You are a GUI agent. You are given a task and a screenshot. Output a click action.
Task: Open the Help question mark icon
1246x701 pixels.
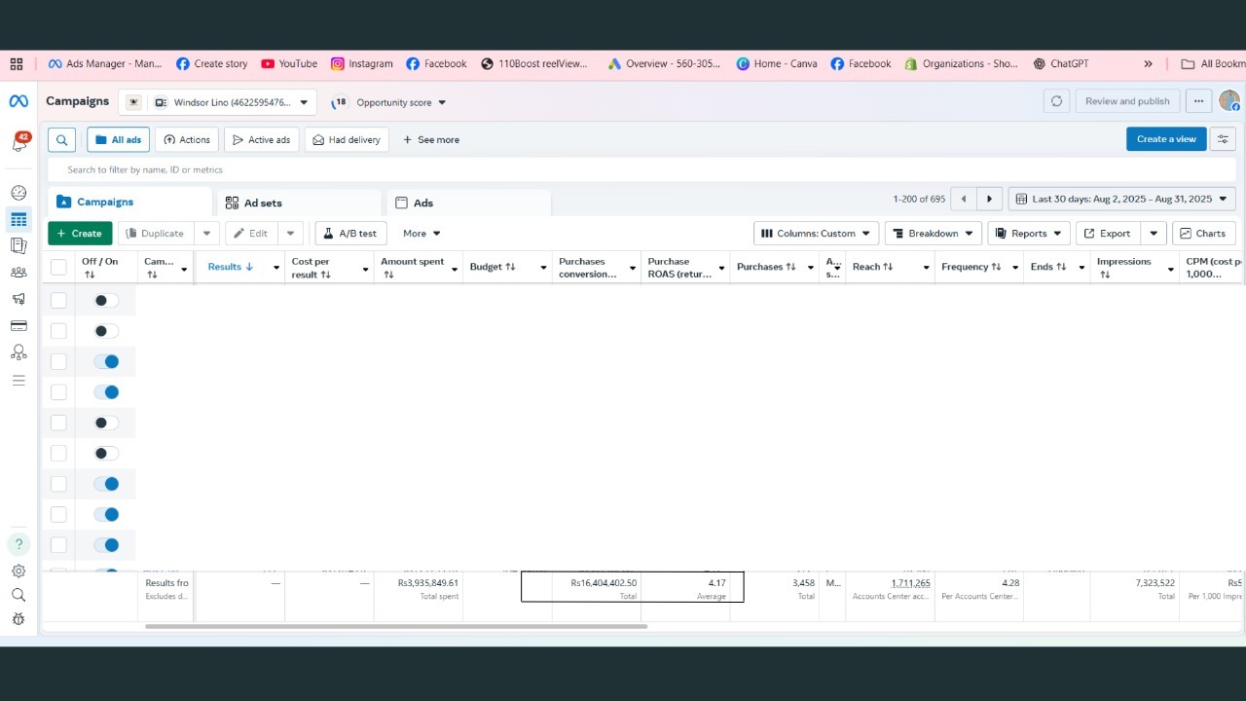[18, 544]
